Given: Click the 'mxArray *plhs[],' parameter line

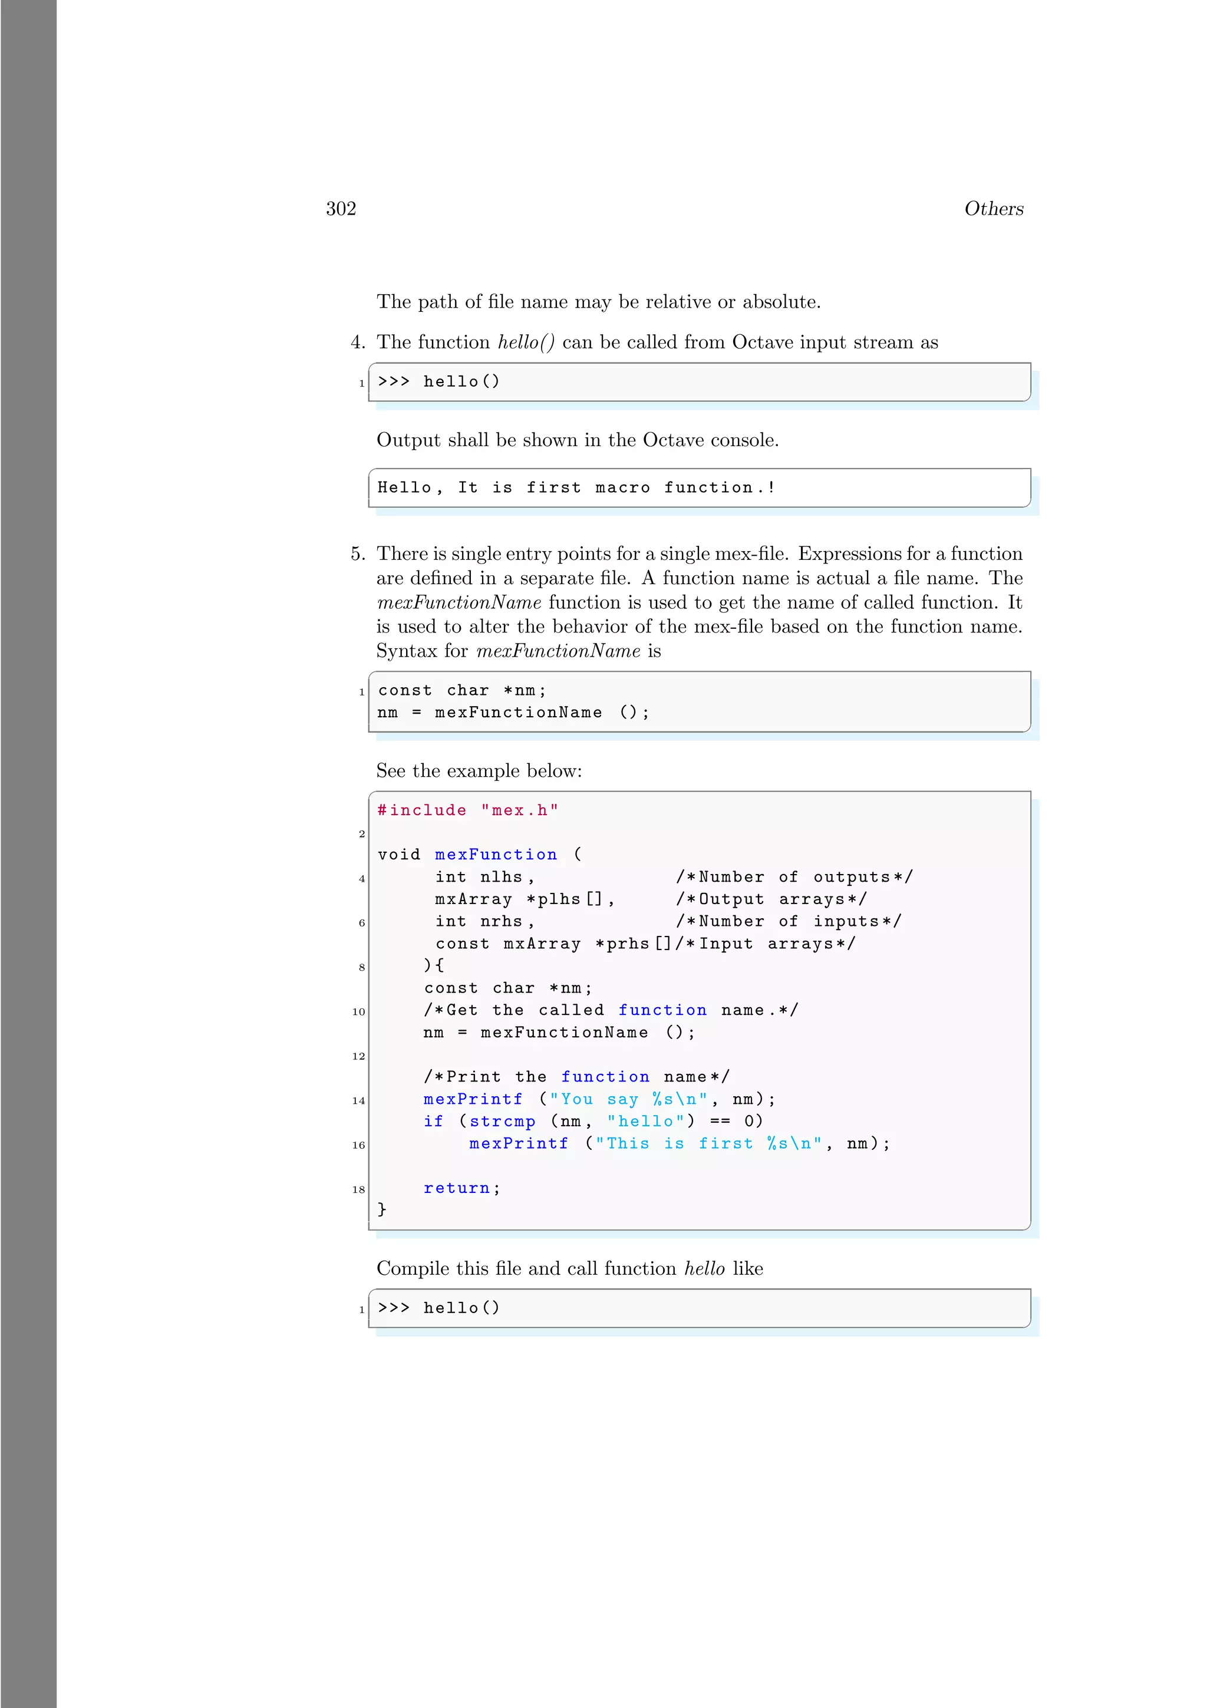Looking at the screenshot, I should 525,899.
